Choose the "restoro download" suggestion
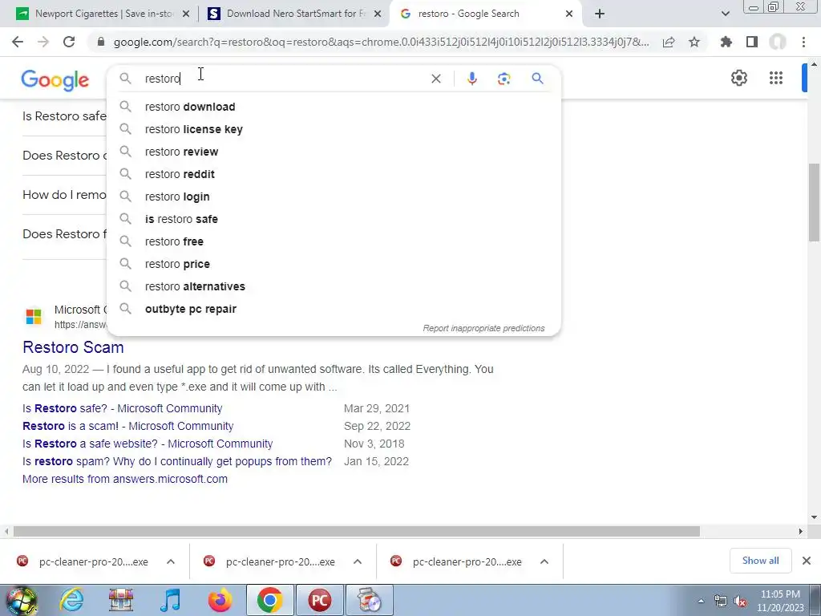This screenshot has height=616, width=821. click(x=334, y=107)
